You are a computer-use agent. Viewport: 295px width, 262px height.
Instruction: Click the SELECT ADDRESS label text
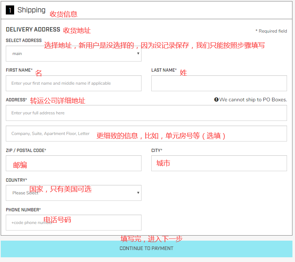(x=24, y=41)
